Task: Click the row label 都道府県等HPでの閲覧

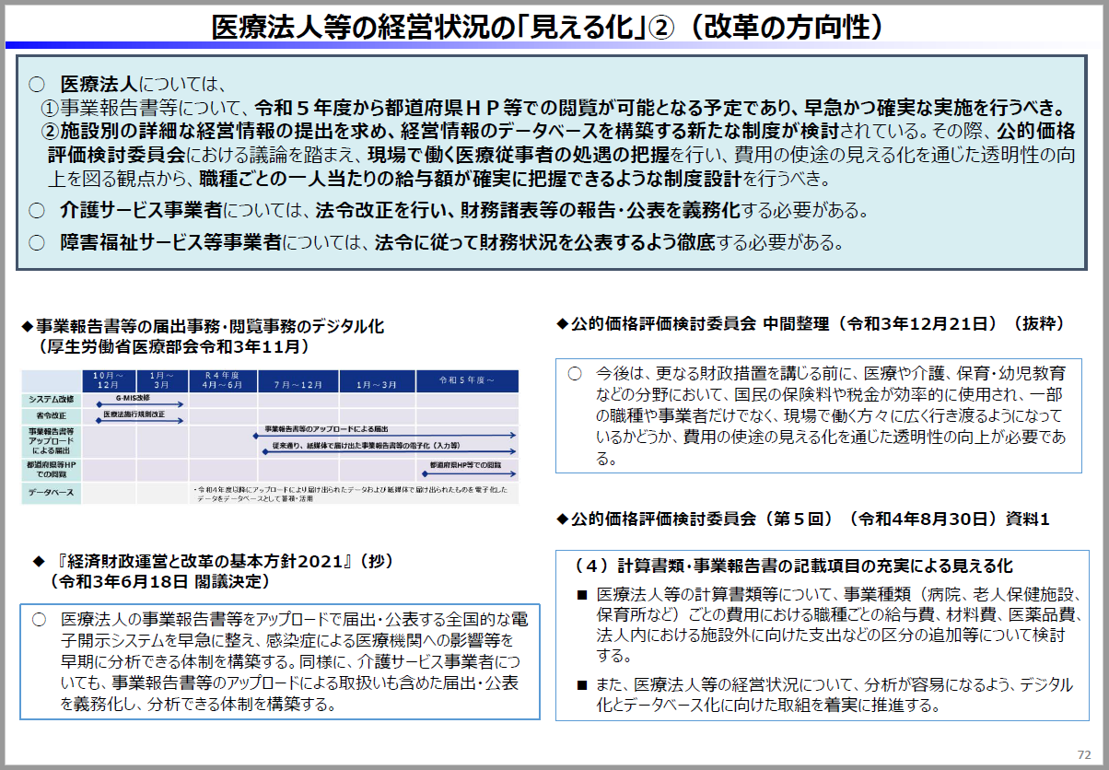Action: (x=53, y=472)
